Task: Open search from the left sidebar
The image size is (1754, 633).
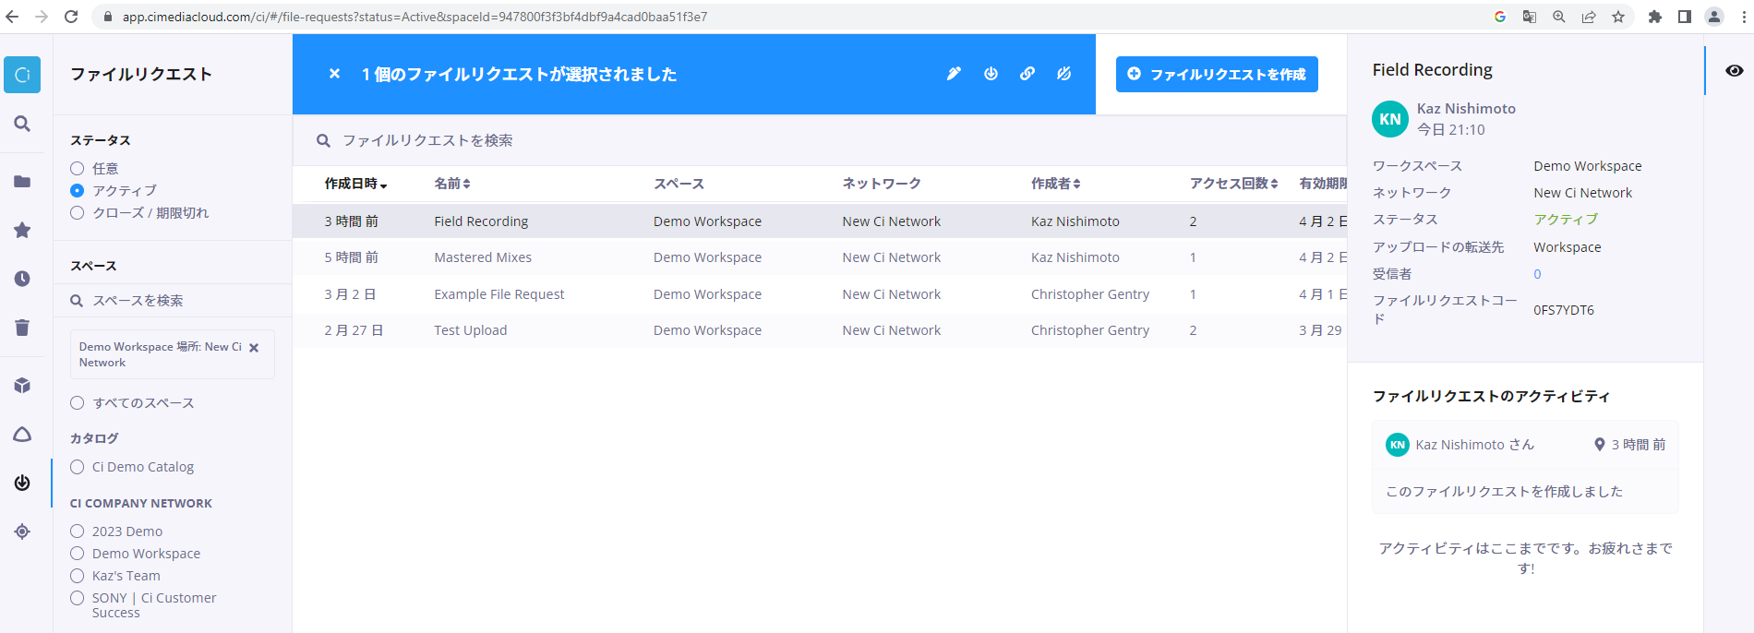Action: pos(22,124)
